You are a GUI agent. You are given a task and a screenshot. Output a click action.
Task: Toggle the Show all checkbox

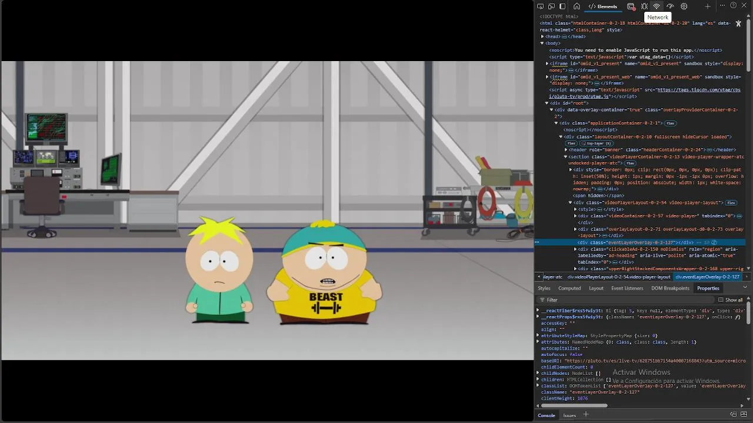pyautogui.click(x=721, y=300)
